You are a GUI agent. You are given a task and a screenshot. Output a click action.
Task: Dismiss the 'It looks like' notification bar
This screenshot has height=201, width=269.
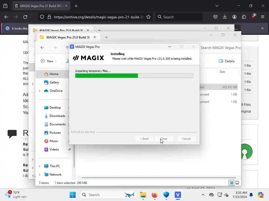[x=262, y=28]
